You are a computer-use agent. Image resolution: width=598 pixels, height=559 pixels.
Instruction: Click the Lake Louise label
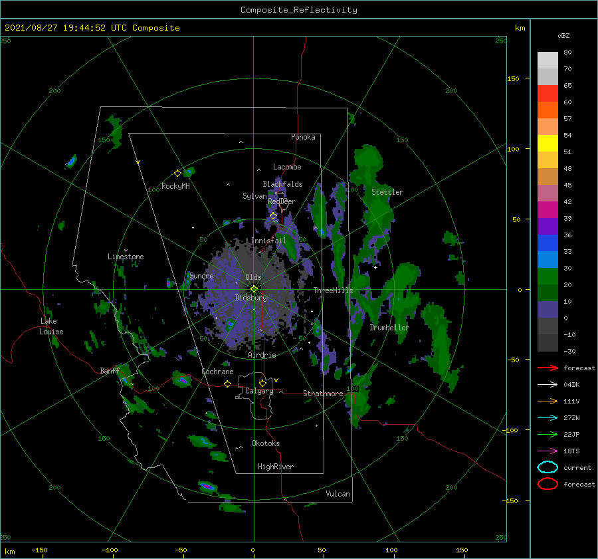pyautogui.click(x=51, y=326)
